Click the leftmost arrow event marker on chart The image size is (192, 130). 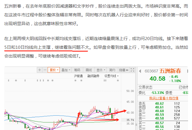(x=8, y=80)
